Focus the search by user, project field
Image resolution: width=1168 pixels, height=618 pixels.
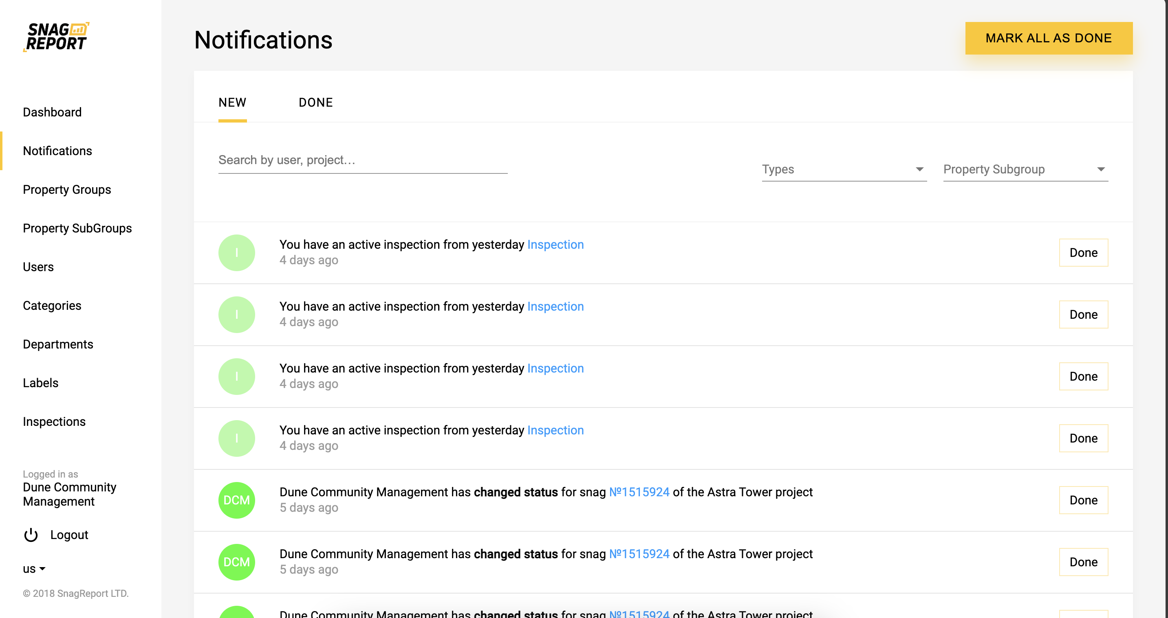(362, 160)
